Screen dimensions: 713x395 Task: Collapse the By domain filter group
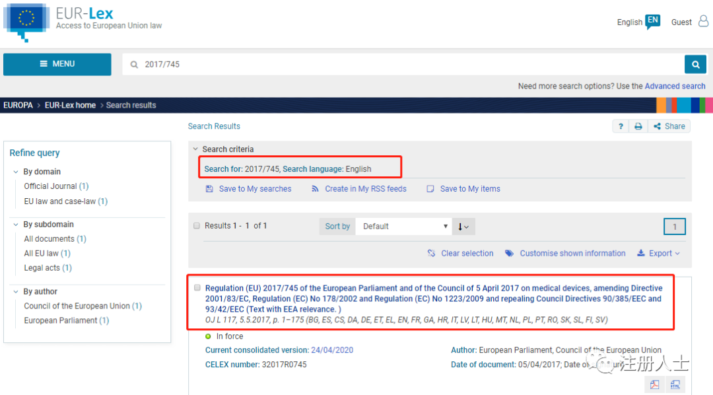[16, 172]
